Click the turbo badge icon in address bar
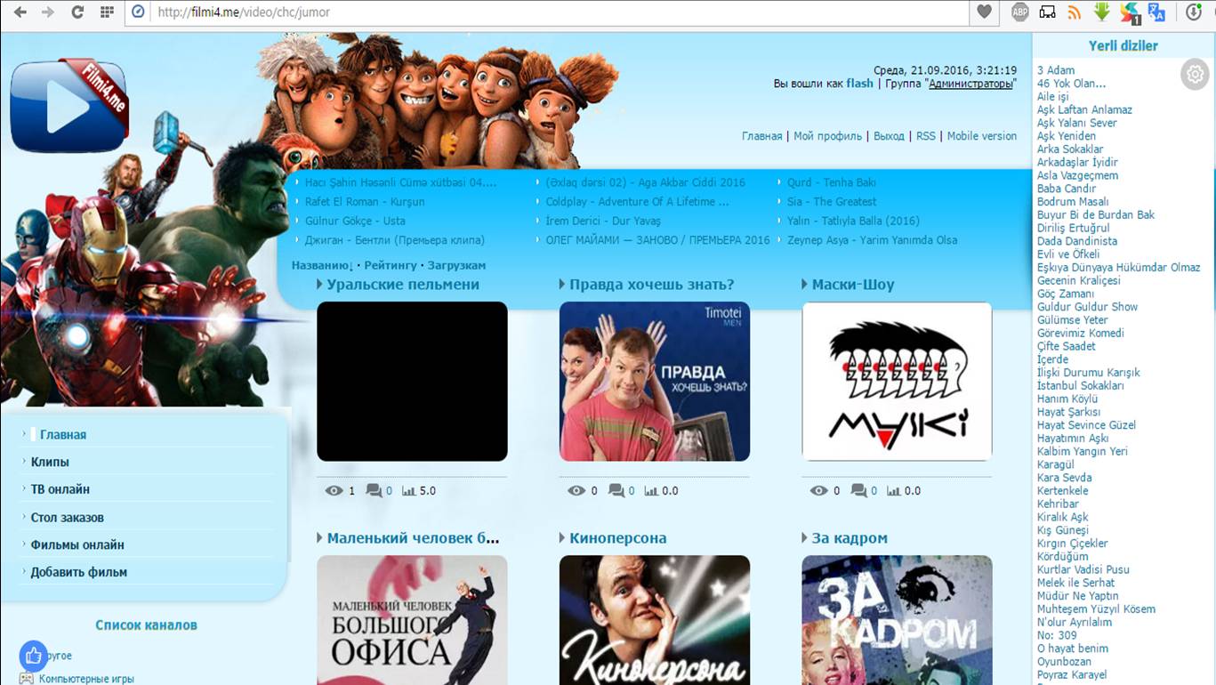Screen dimensions: 1216x685 coord(138,12)
